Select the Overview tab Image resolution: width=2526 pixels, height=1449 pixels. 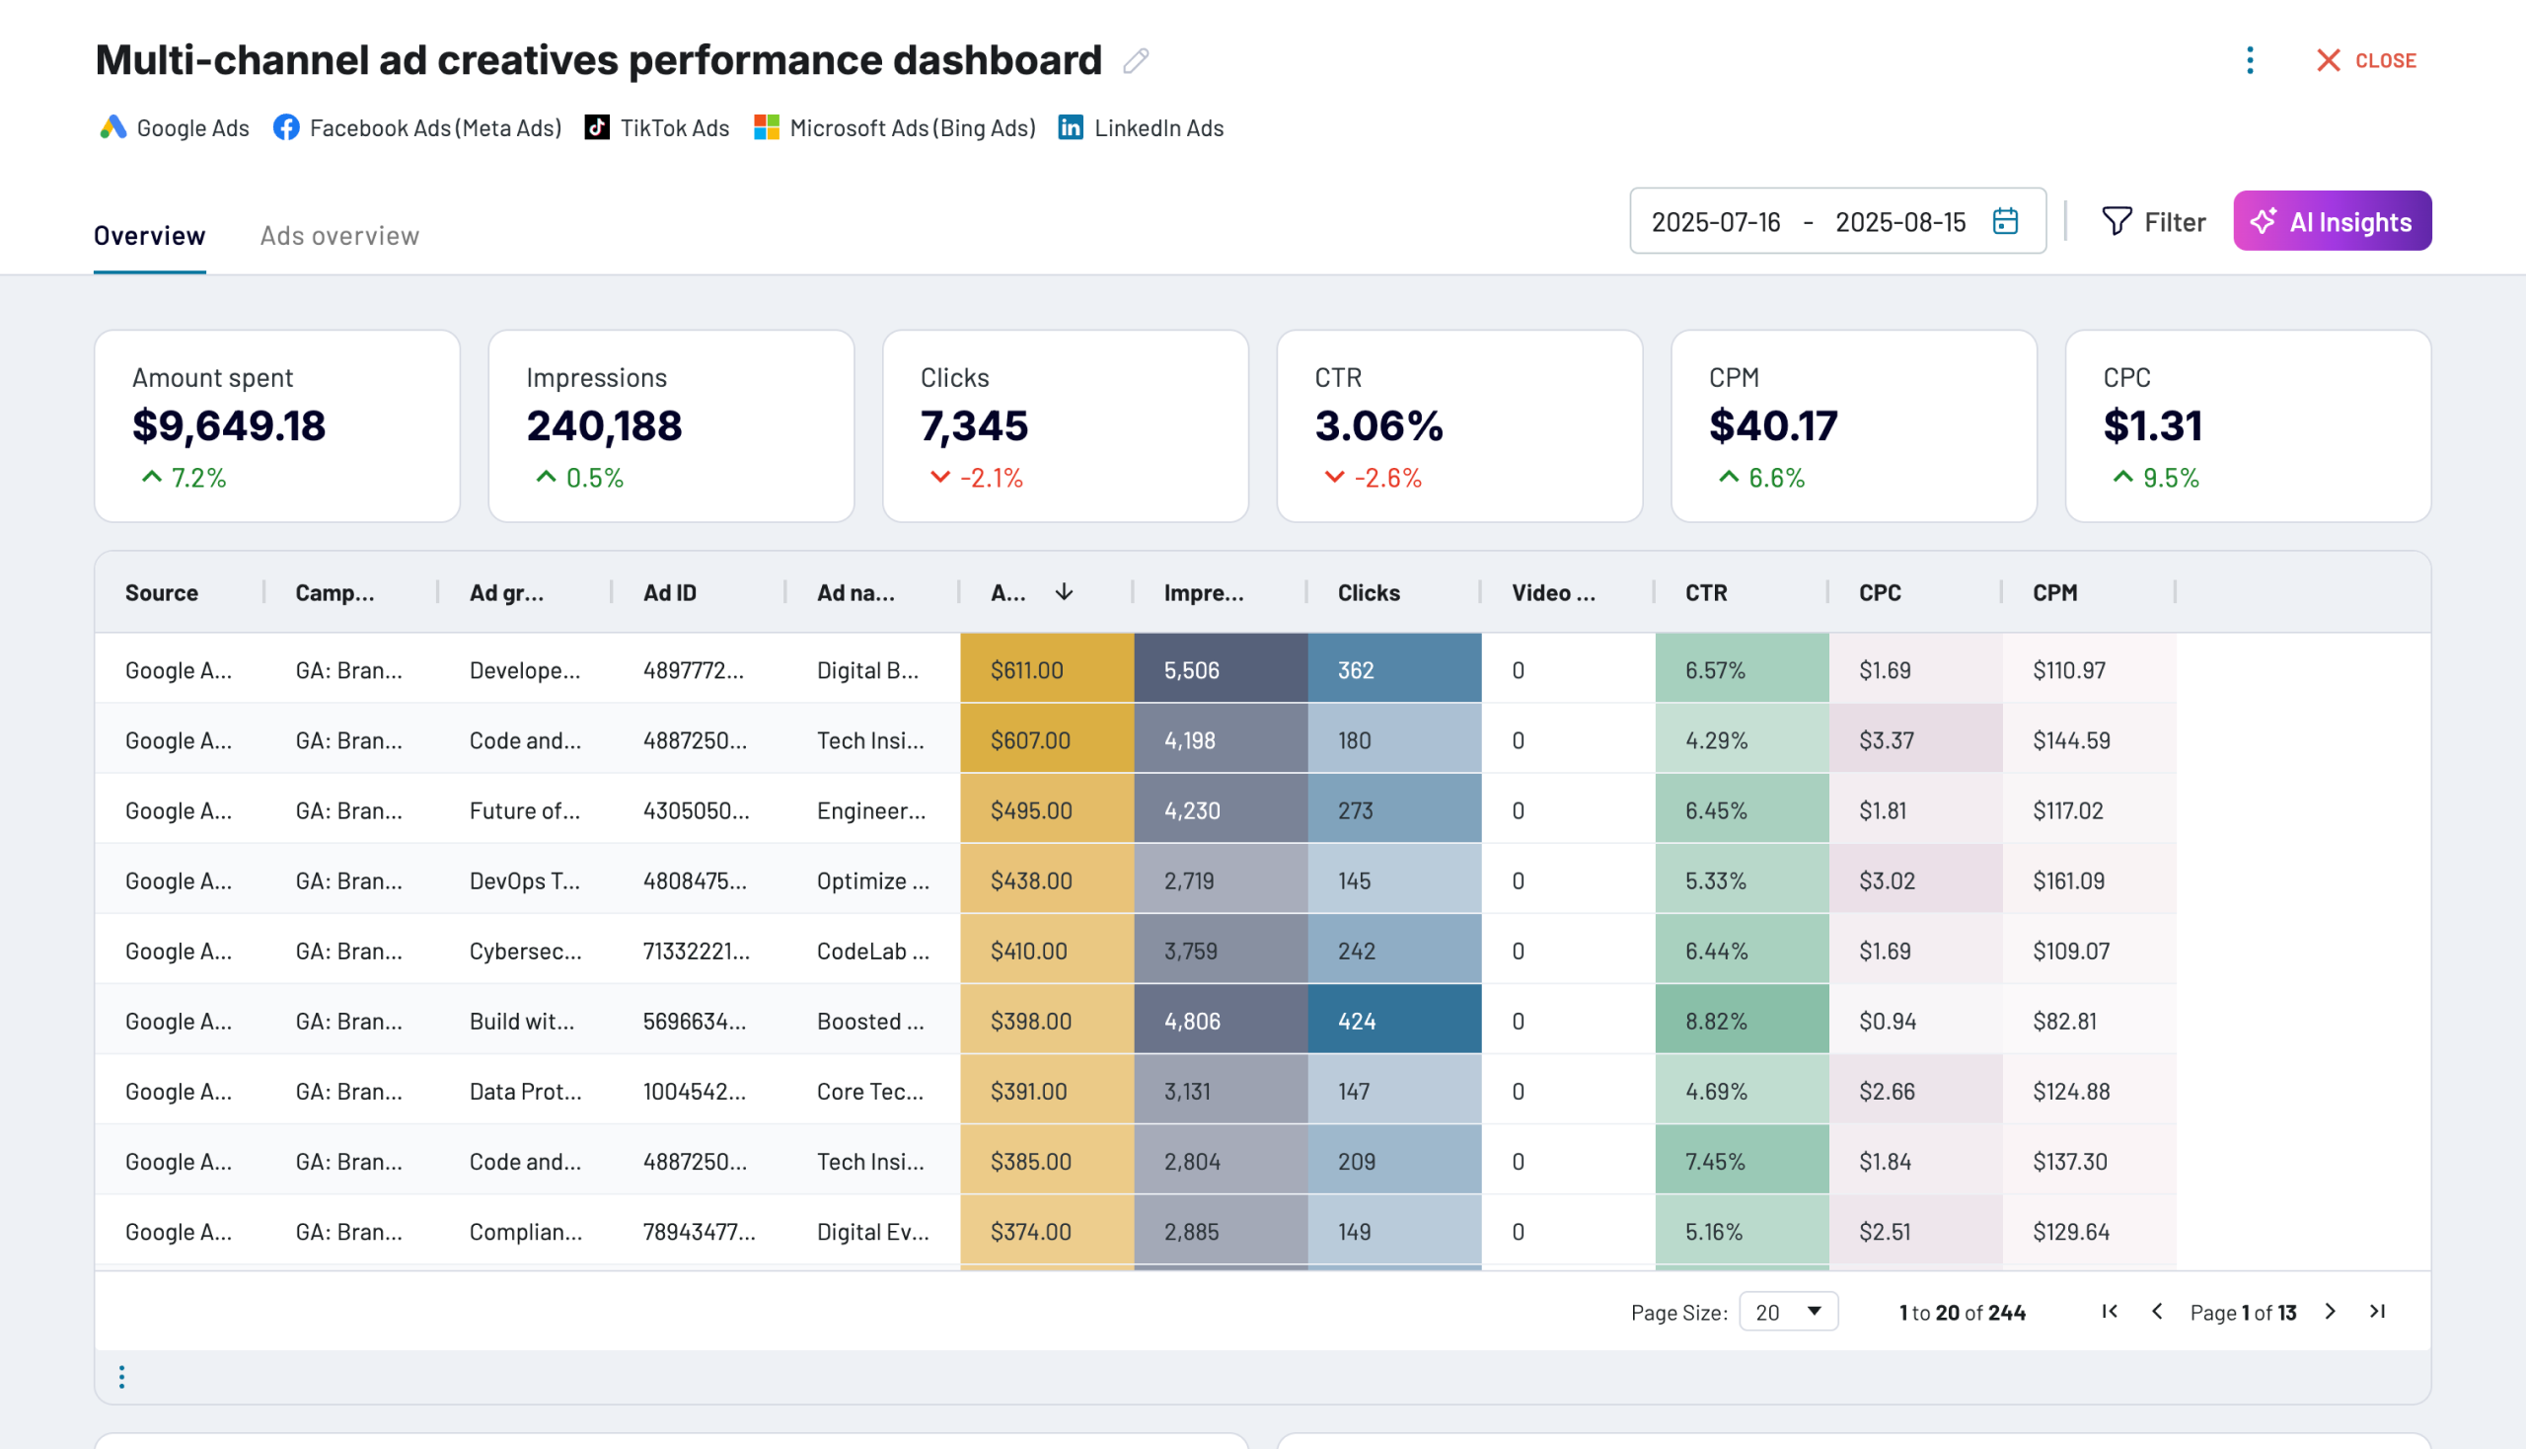coord(149,235)
